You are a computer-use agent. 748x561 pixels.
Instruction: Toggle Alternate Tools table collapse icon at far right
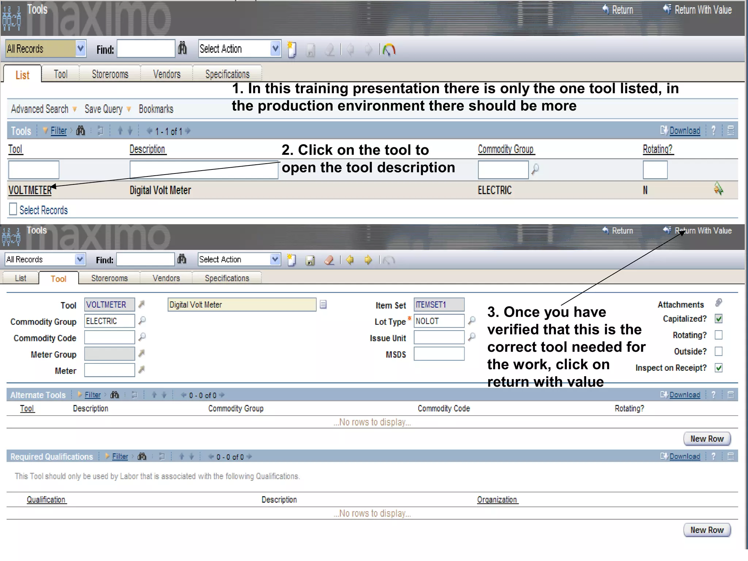[730, 394]
